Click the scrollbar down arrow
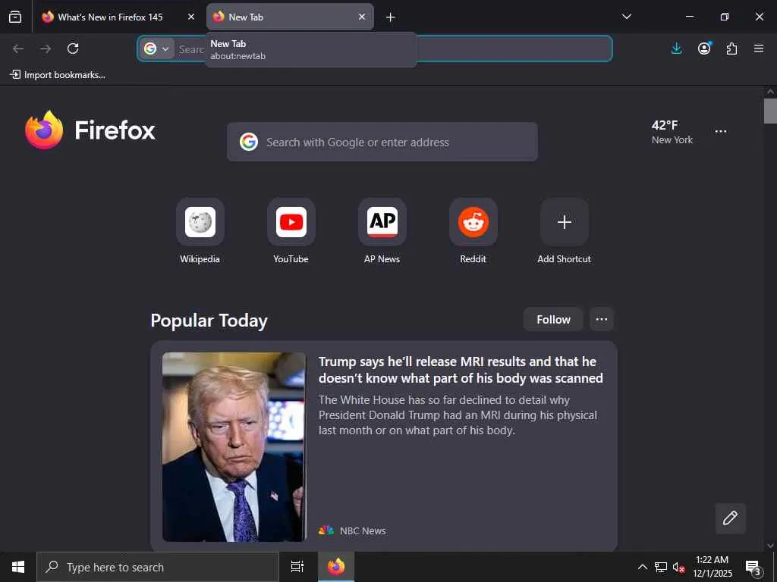The image size is (777, 582). coord(770,546)
